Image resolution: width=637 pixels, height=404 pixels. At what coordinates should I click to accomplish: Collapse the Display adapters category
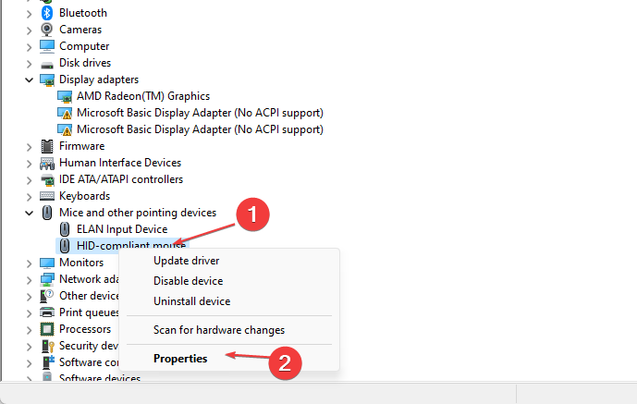pos(30,80)
